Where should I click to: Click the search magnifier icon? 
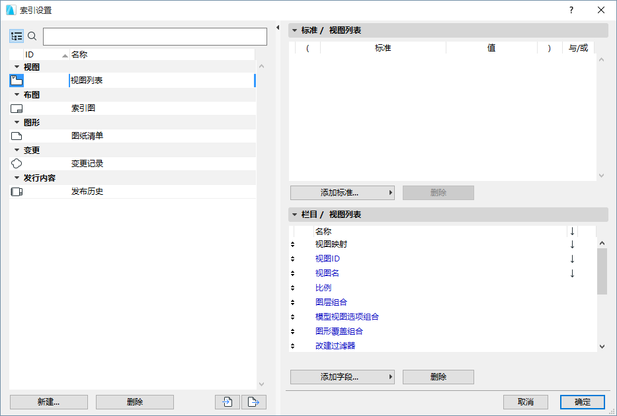(31, 36)
